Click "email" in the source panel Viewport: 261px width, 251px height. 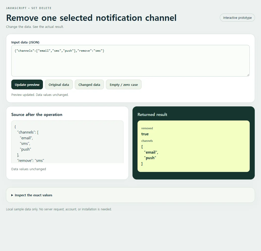(x=26, y=138)
